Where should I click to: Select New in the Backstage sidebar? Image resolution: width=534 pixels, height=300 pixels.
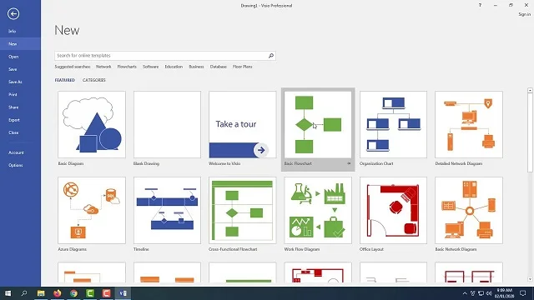coord(20,44)
